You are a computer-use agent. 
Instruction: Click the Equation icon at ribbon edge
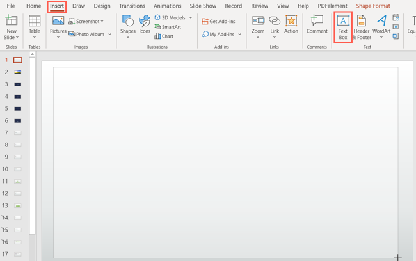point(413,20)
